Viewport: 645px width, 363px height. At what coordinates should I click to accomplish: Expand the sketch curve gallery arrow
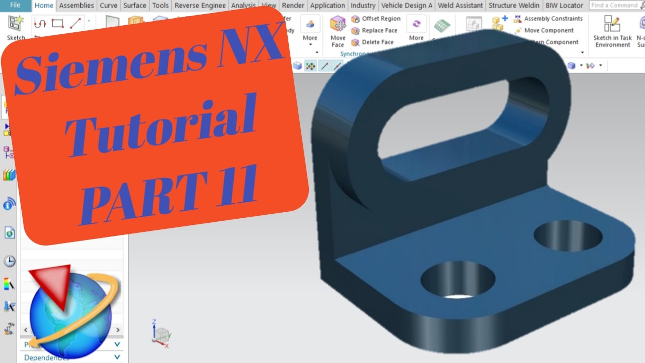tap(89, 21)
